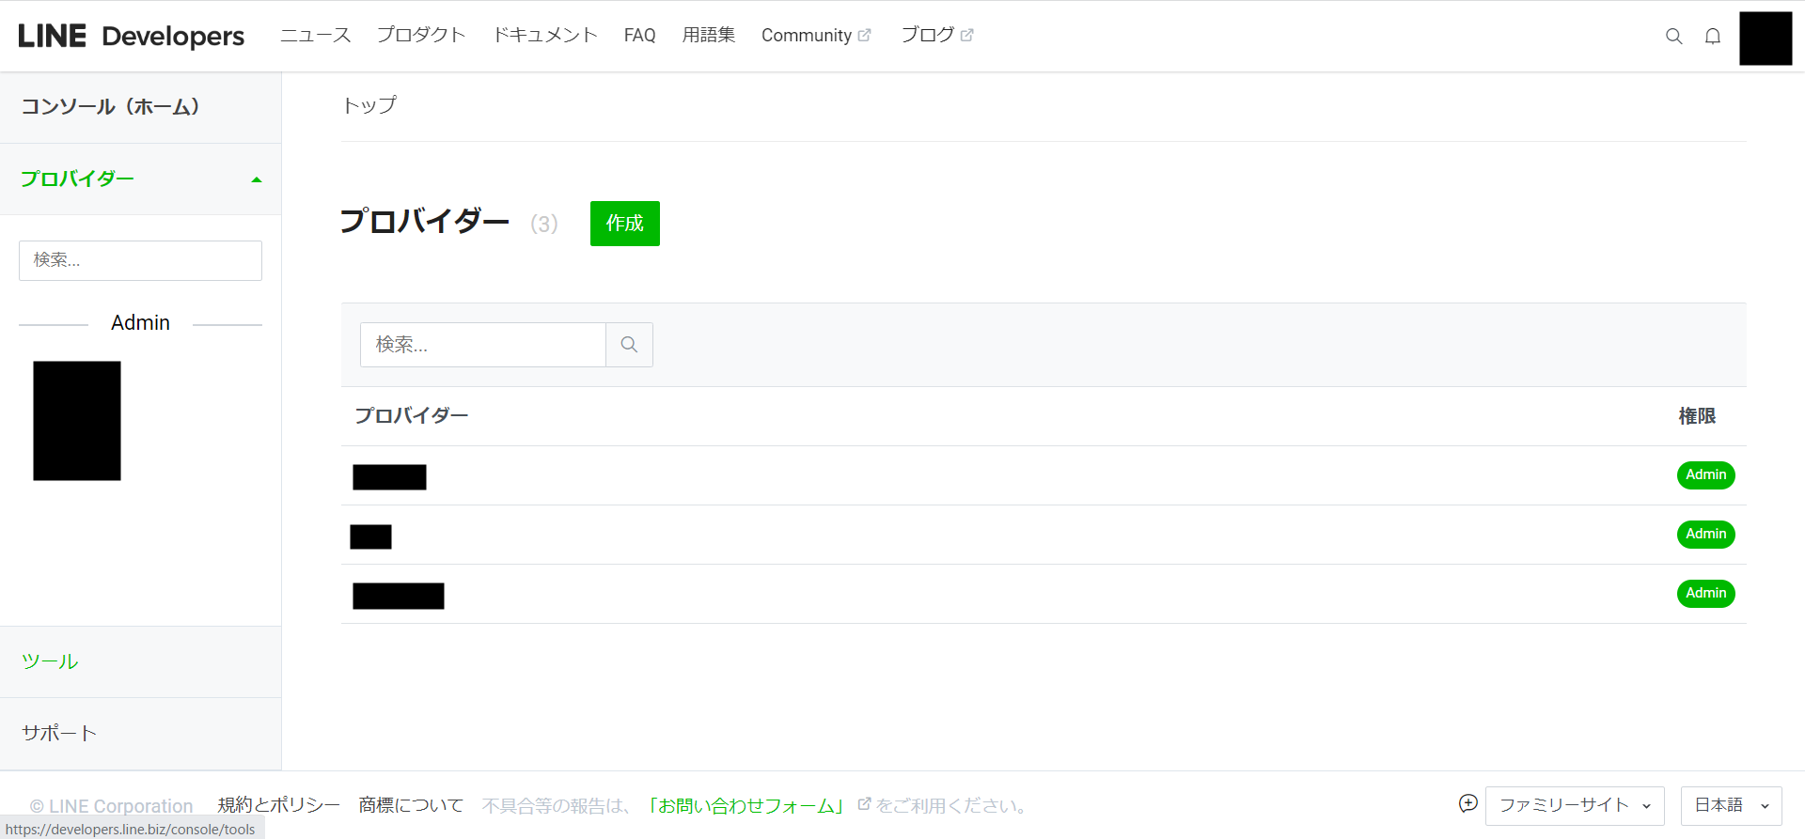Image resolution: width=1805 pixels, height=839 pixels.
Task: Open the 用語集 menu item
Action: tap(709, 35)
